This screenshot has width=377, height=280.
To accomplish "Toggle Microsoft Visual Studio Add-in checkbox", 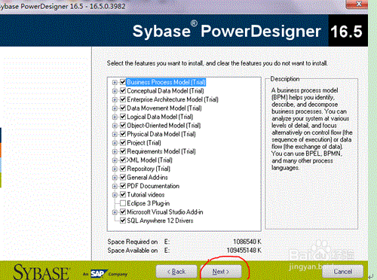I will (x=123, y=212).
